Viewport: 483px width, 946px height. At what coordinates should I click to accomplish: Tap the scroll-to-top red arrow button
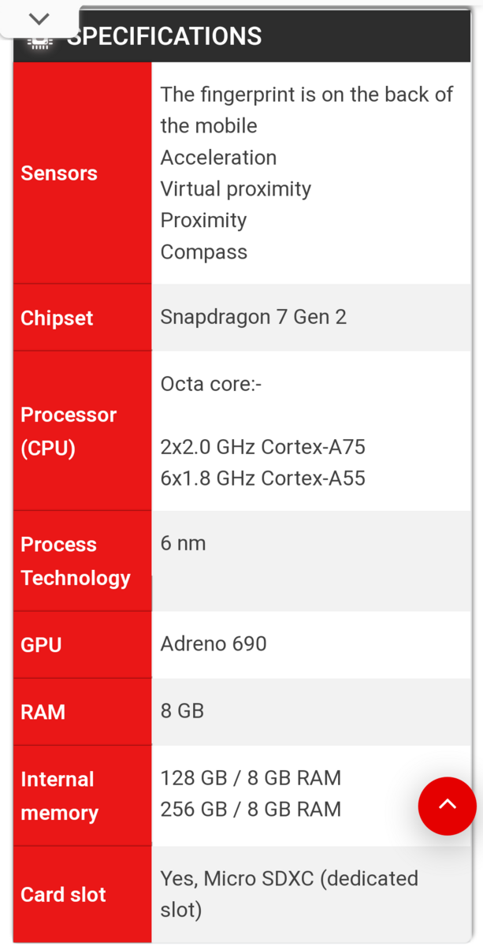click(447, 805)
